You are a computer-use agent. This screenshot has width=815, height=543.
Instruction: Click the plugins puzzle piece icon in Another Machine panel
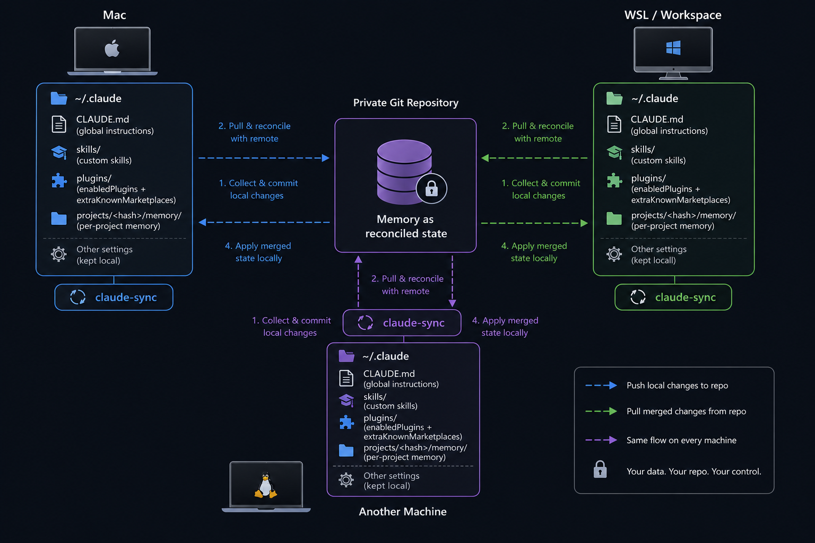(346, 423)
